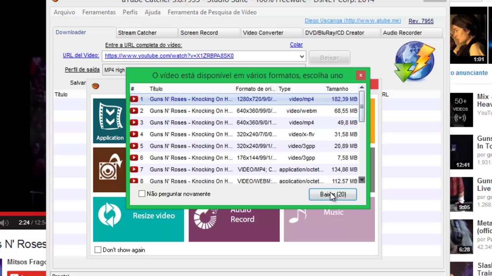The image size is (492, 276).
Task: Open the Ajuda menu
Action: (153, 12)
